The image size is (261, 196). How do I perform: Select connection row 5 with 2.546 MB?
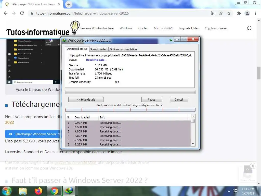point(128,140)
